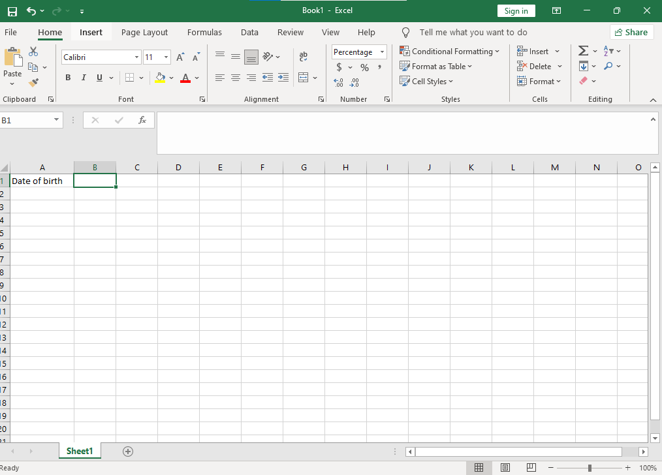662x475 pixels.
Task: Click the zoom slider handle
Action: click(590, 468)
